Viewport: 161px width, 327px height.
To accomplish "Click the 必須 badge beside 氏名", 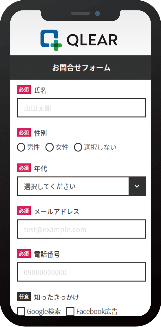I will [24, 89].
